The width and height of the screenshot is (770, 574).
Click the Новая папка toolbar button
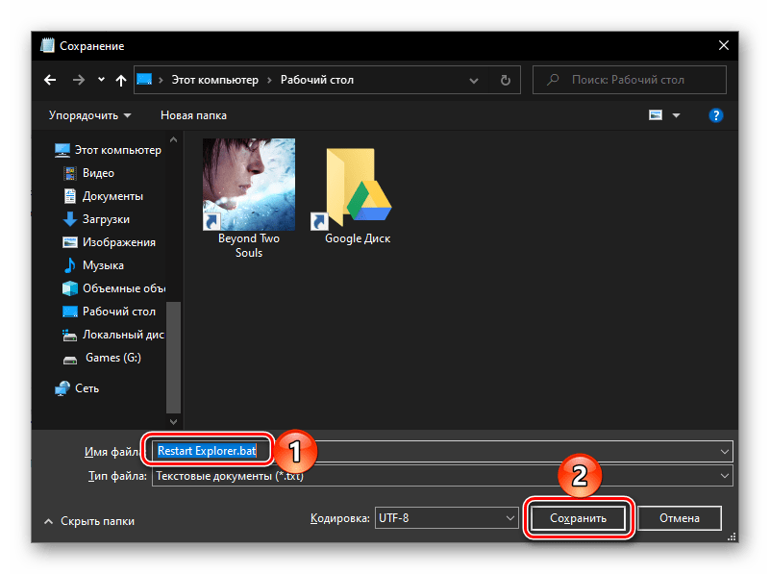tap(193, 115)
